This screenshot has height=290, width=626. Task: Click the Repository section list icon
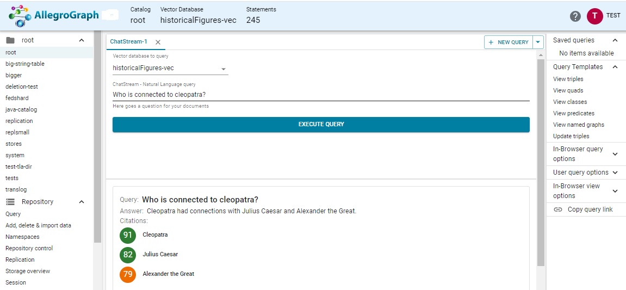[10, 202]
